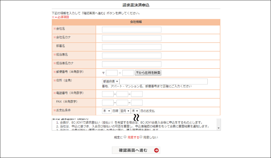Open the 翌月 payment month dropdown
This screenshot has height=158, width=271.
125,111
